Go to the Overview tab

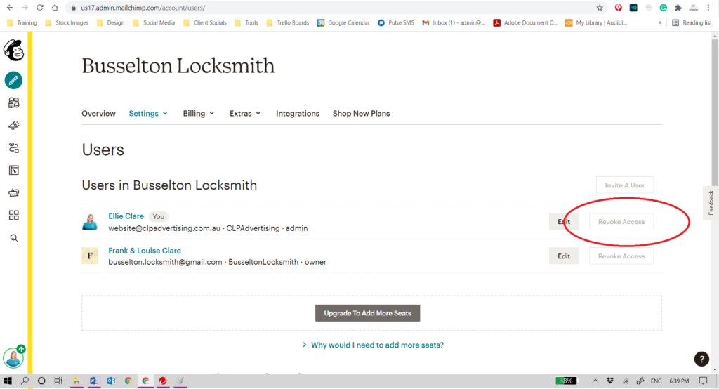click(98, 113)
